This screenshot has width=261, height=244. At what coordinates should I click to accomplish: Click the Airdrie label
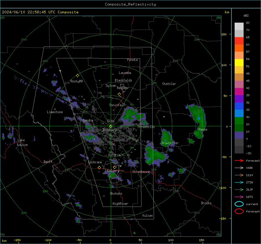114,155
